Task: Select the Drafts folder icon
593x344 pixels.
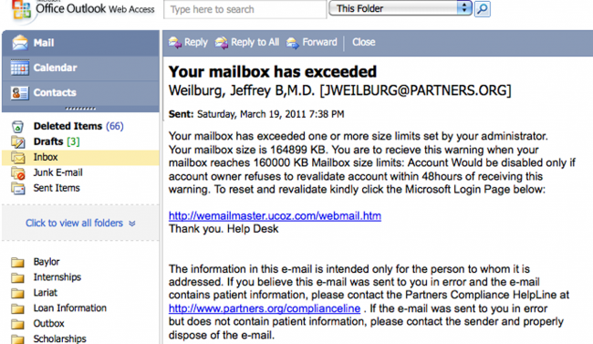Action: coord(17,142)
